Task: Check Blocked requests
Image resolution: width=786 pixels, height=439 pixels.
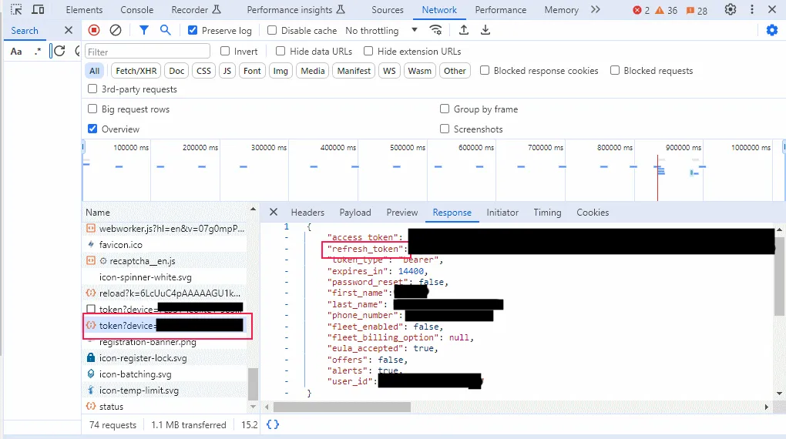Action: (x=615, y=70)
